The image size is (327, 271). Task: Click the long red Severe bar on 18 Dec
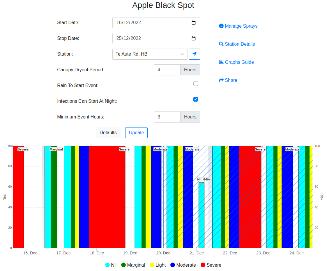pyautogui.click(x=107, y=197)
